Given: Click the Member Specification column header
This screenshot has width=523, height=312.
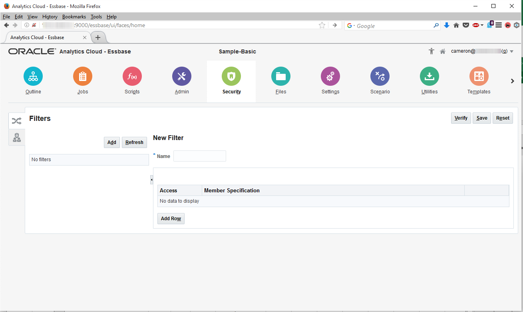Looking at the screenshot, I should click(x=333, y=190).
